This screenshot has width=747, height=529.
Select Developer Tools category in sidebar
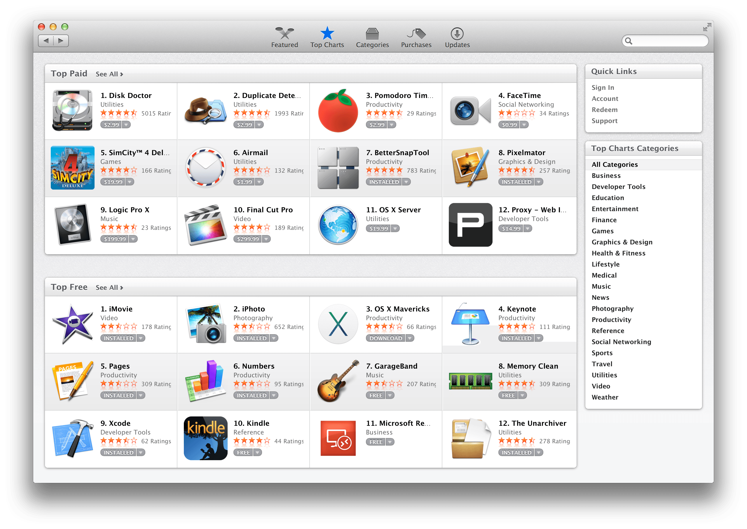618,187
